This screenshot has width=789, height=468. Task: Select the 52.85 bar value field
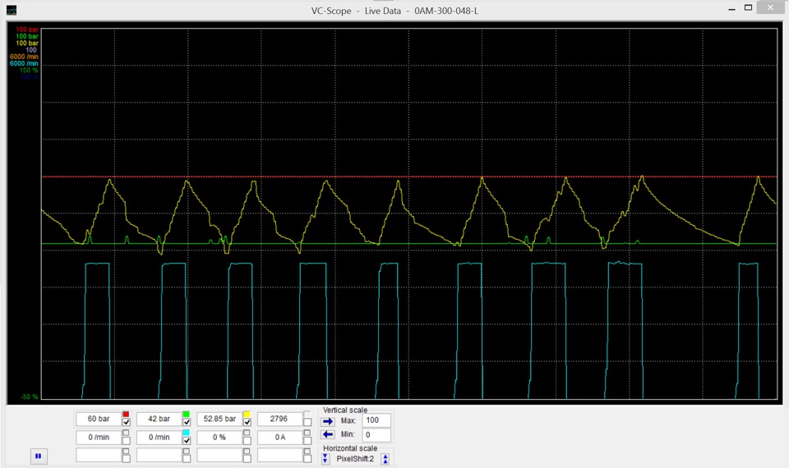[219, 419]
